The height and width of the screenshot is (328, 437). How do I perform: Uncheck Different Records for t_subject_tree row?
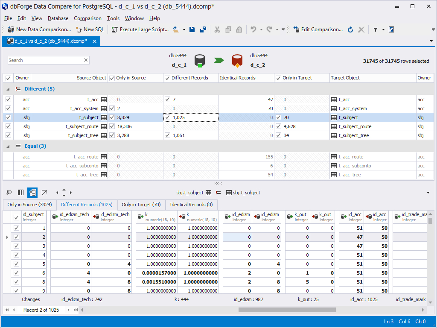(x=168, y=135)
